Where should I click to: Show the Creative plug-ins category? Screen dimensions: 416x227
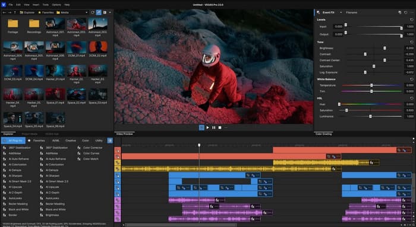(71, 140)
